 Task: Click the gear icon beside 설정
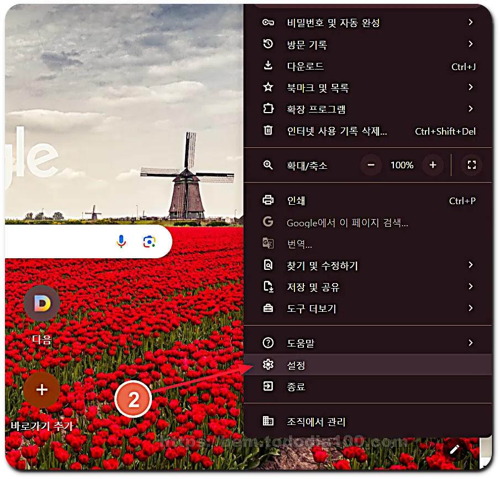click(x=268, y=364)
